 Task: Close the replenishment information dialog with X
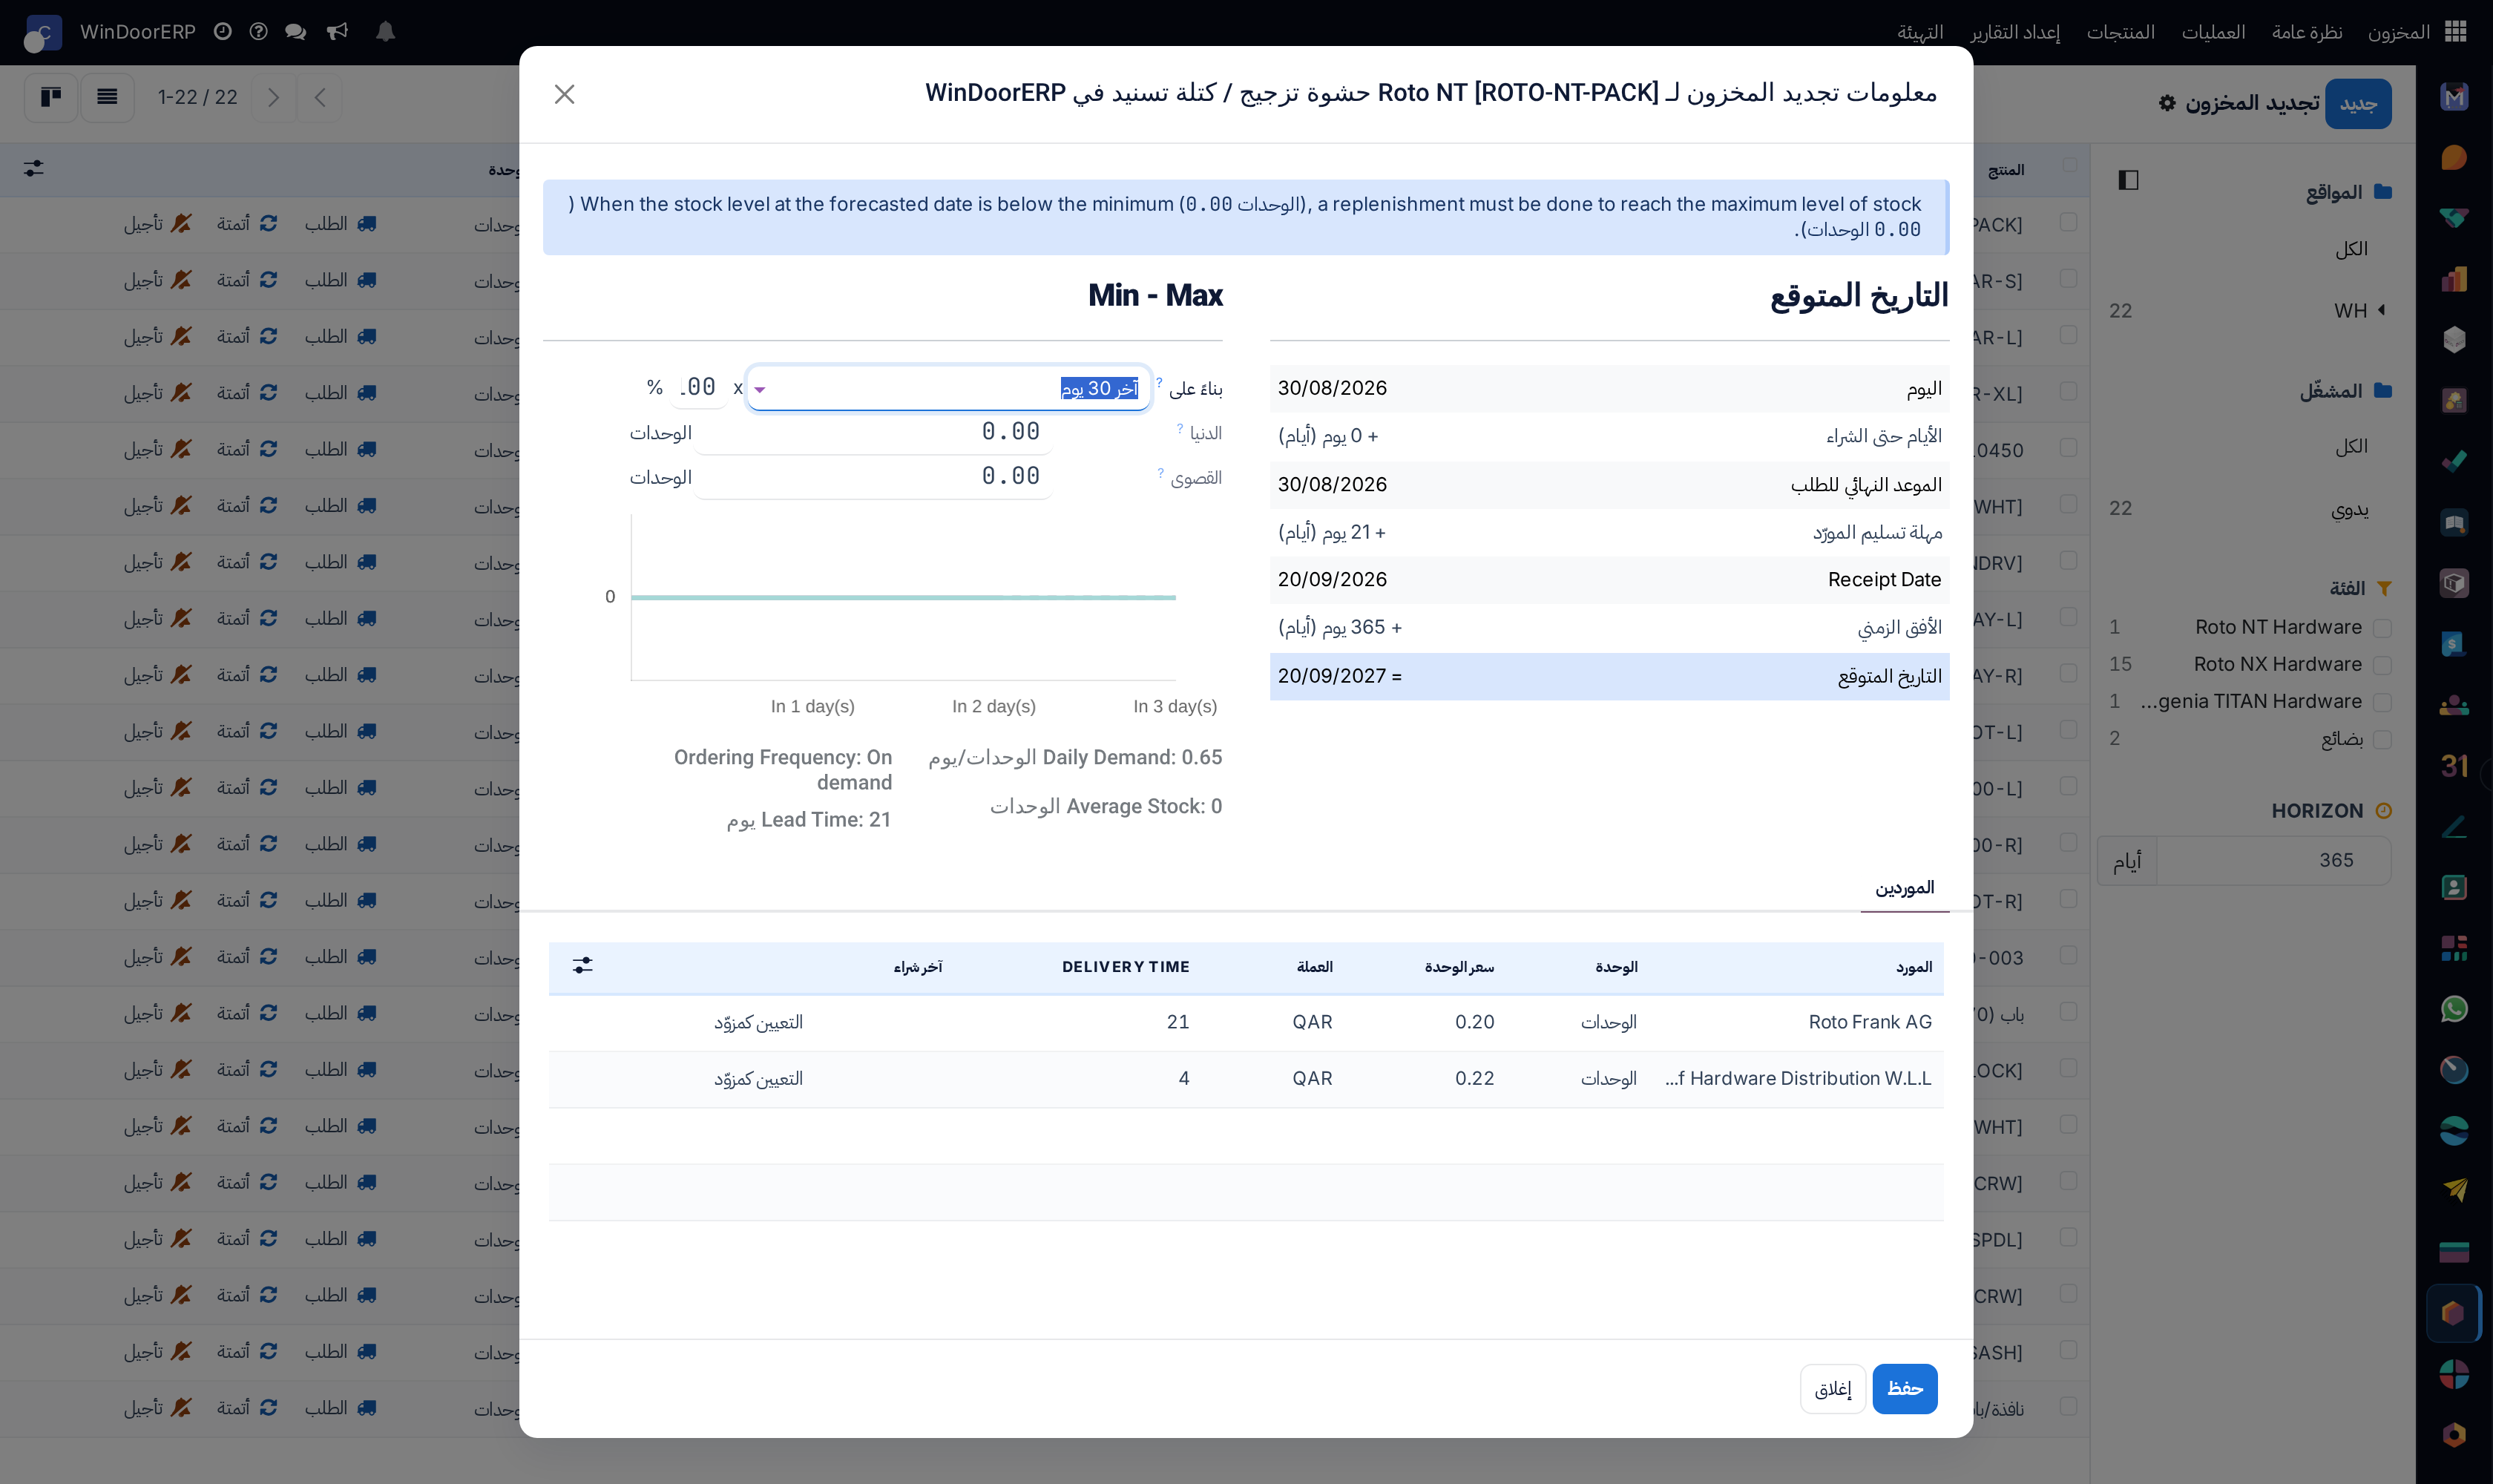[x=564, y=94]
